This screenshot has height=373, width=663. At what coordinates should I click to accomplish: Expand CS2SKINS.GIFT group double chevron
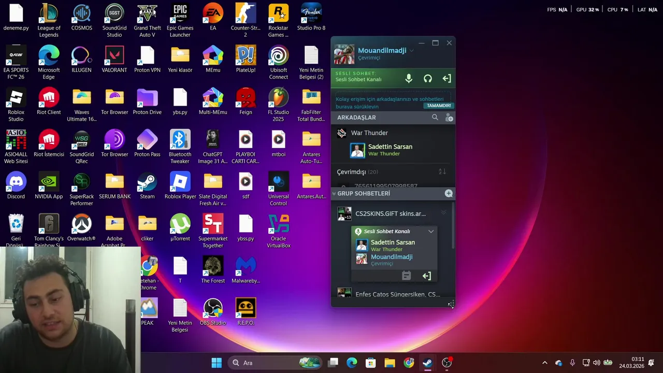tap(443, 213)
